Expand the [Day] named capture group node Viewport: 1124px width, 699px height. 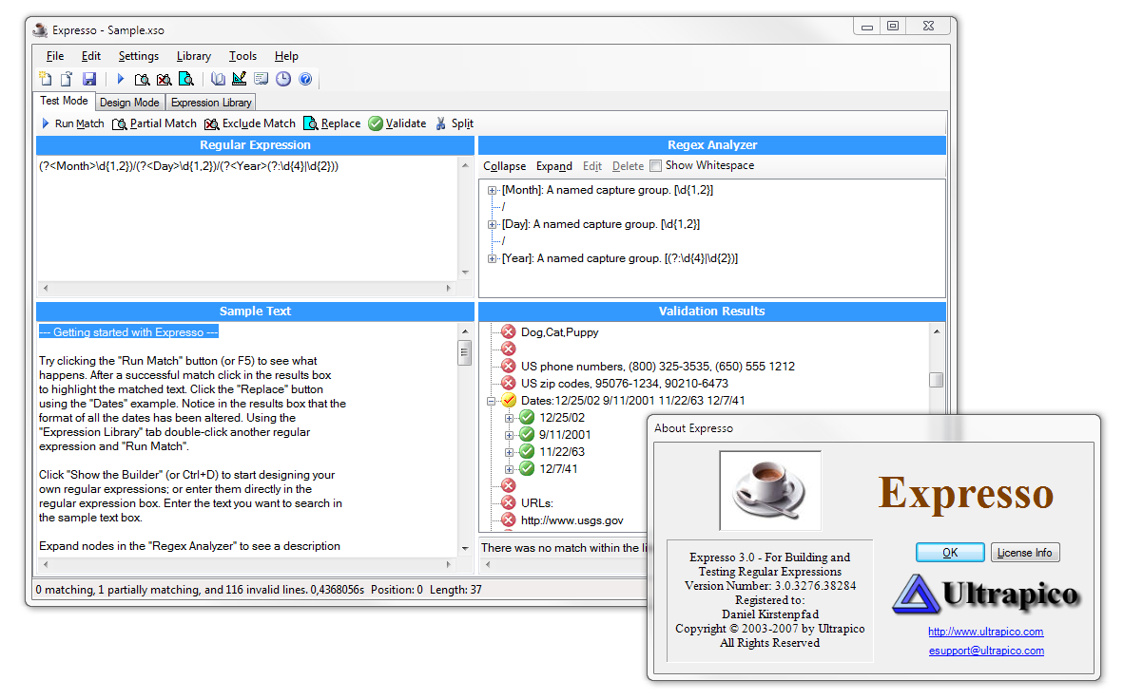click(x=492, y=224)
